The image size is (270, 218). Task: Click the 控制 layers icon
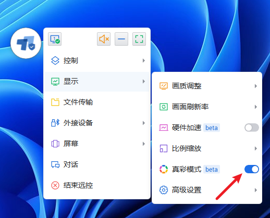[55, 60]
